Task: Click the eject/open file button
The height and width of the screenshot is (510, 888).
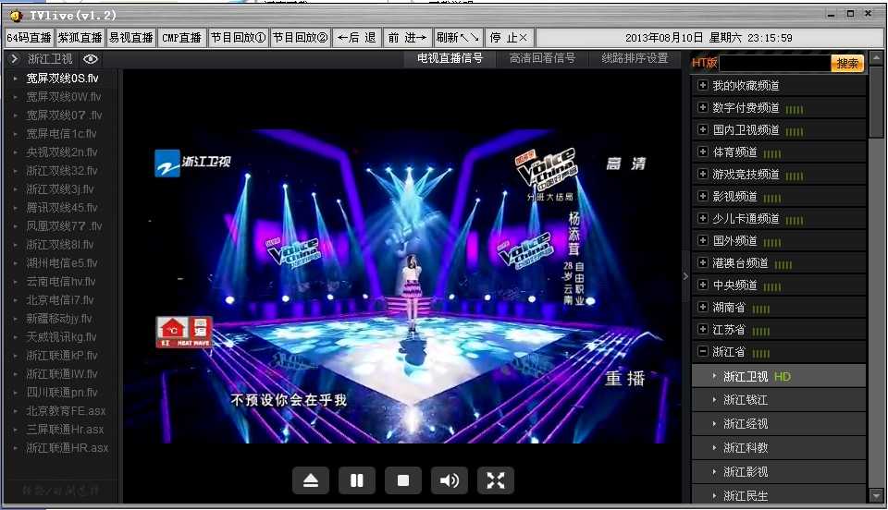Action: pos(311,480)
